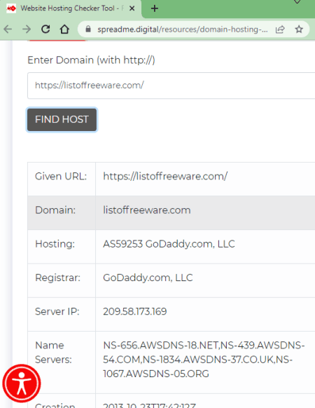The width and height of the screenshot is (315, 408).
Task: Select the Registrar value GoDaddy.com, LLC
Action: tap(148, 278)
